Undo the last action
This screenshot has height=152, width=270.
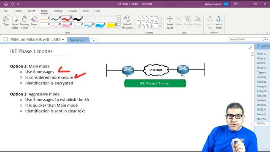tap(12, 4)
